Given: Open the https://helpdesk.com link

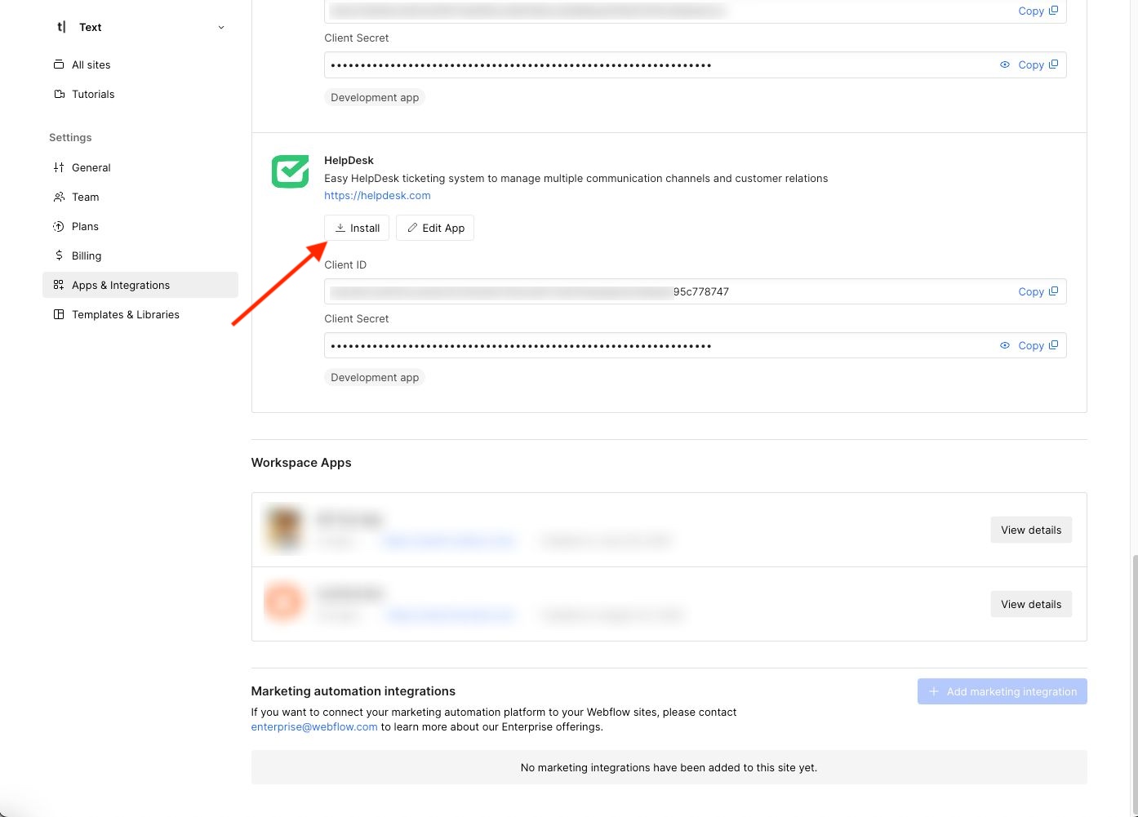Looking at the screenshot, I should coord(377,195).
